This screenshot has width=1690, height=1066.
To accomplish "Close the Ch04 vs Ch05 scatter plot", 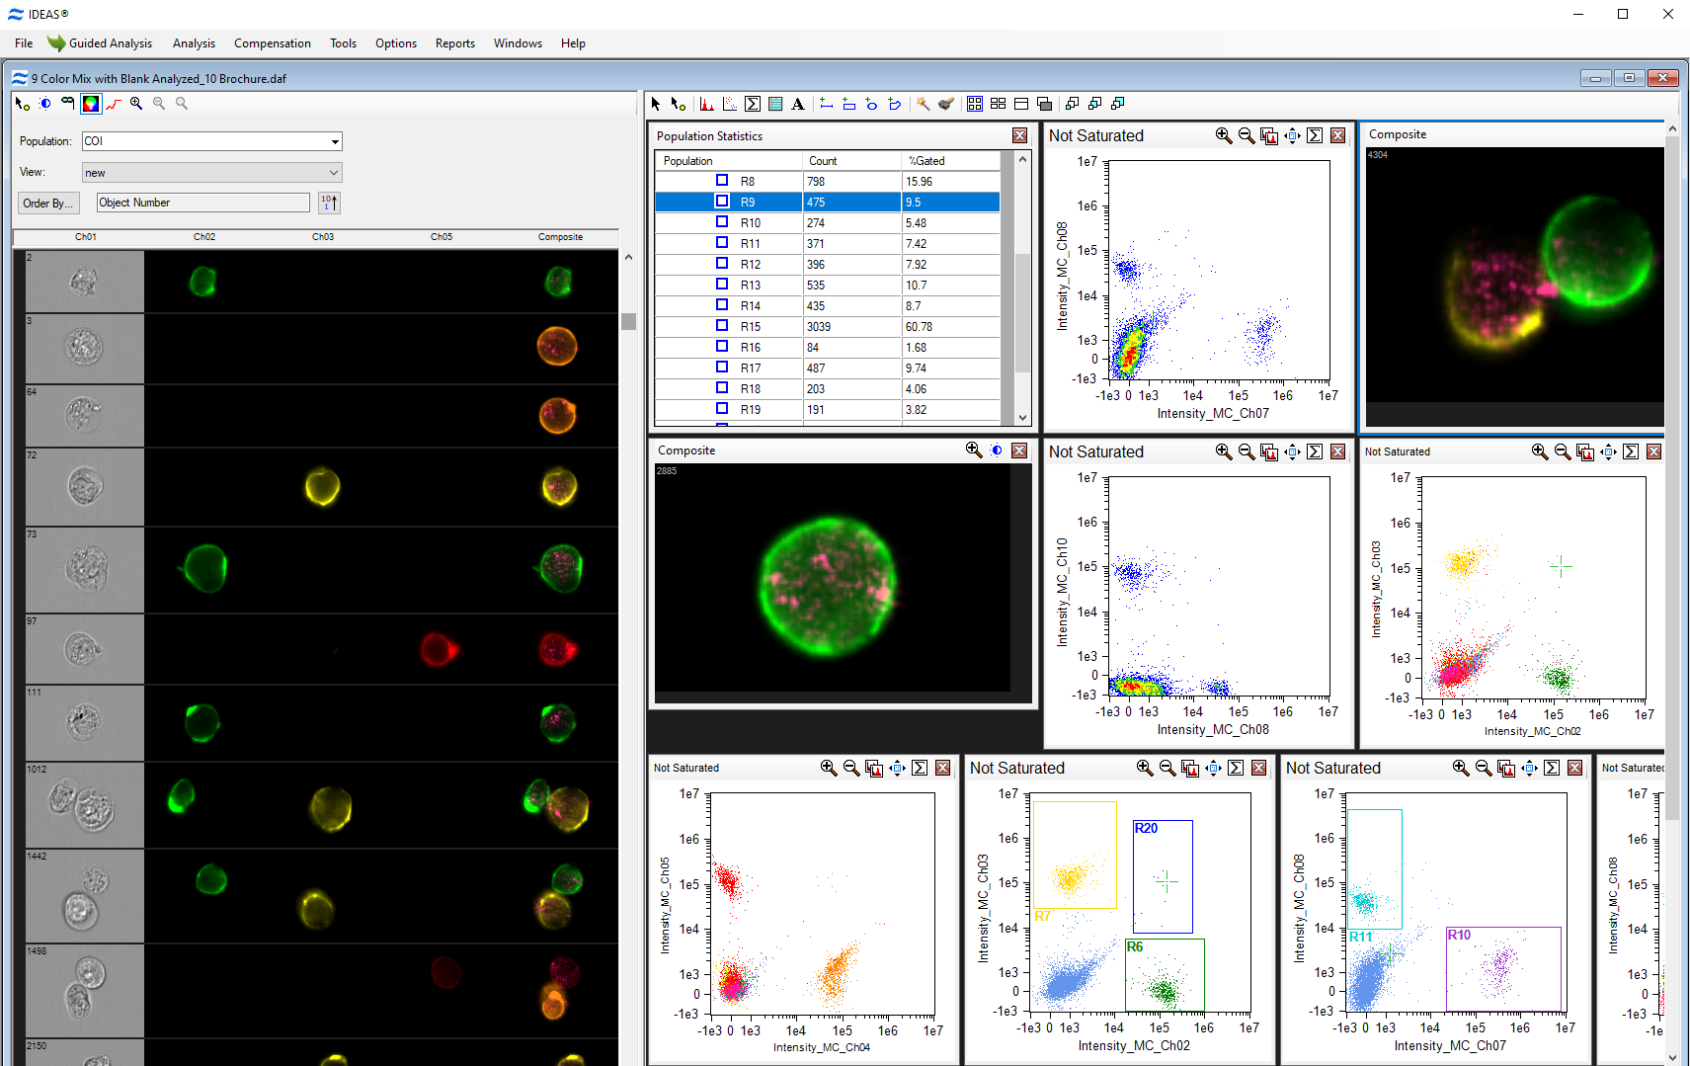I will tap(943, 768).
